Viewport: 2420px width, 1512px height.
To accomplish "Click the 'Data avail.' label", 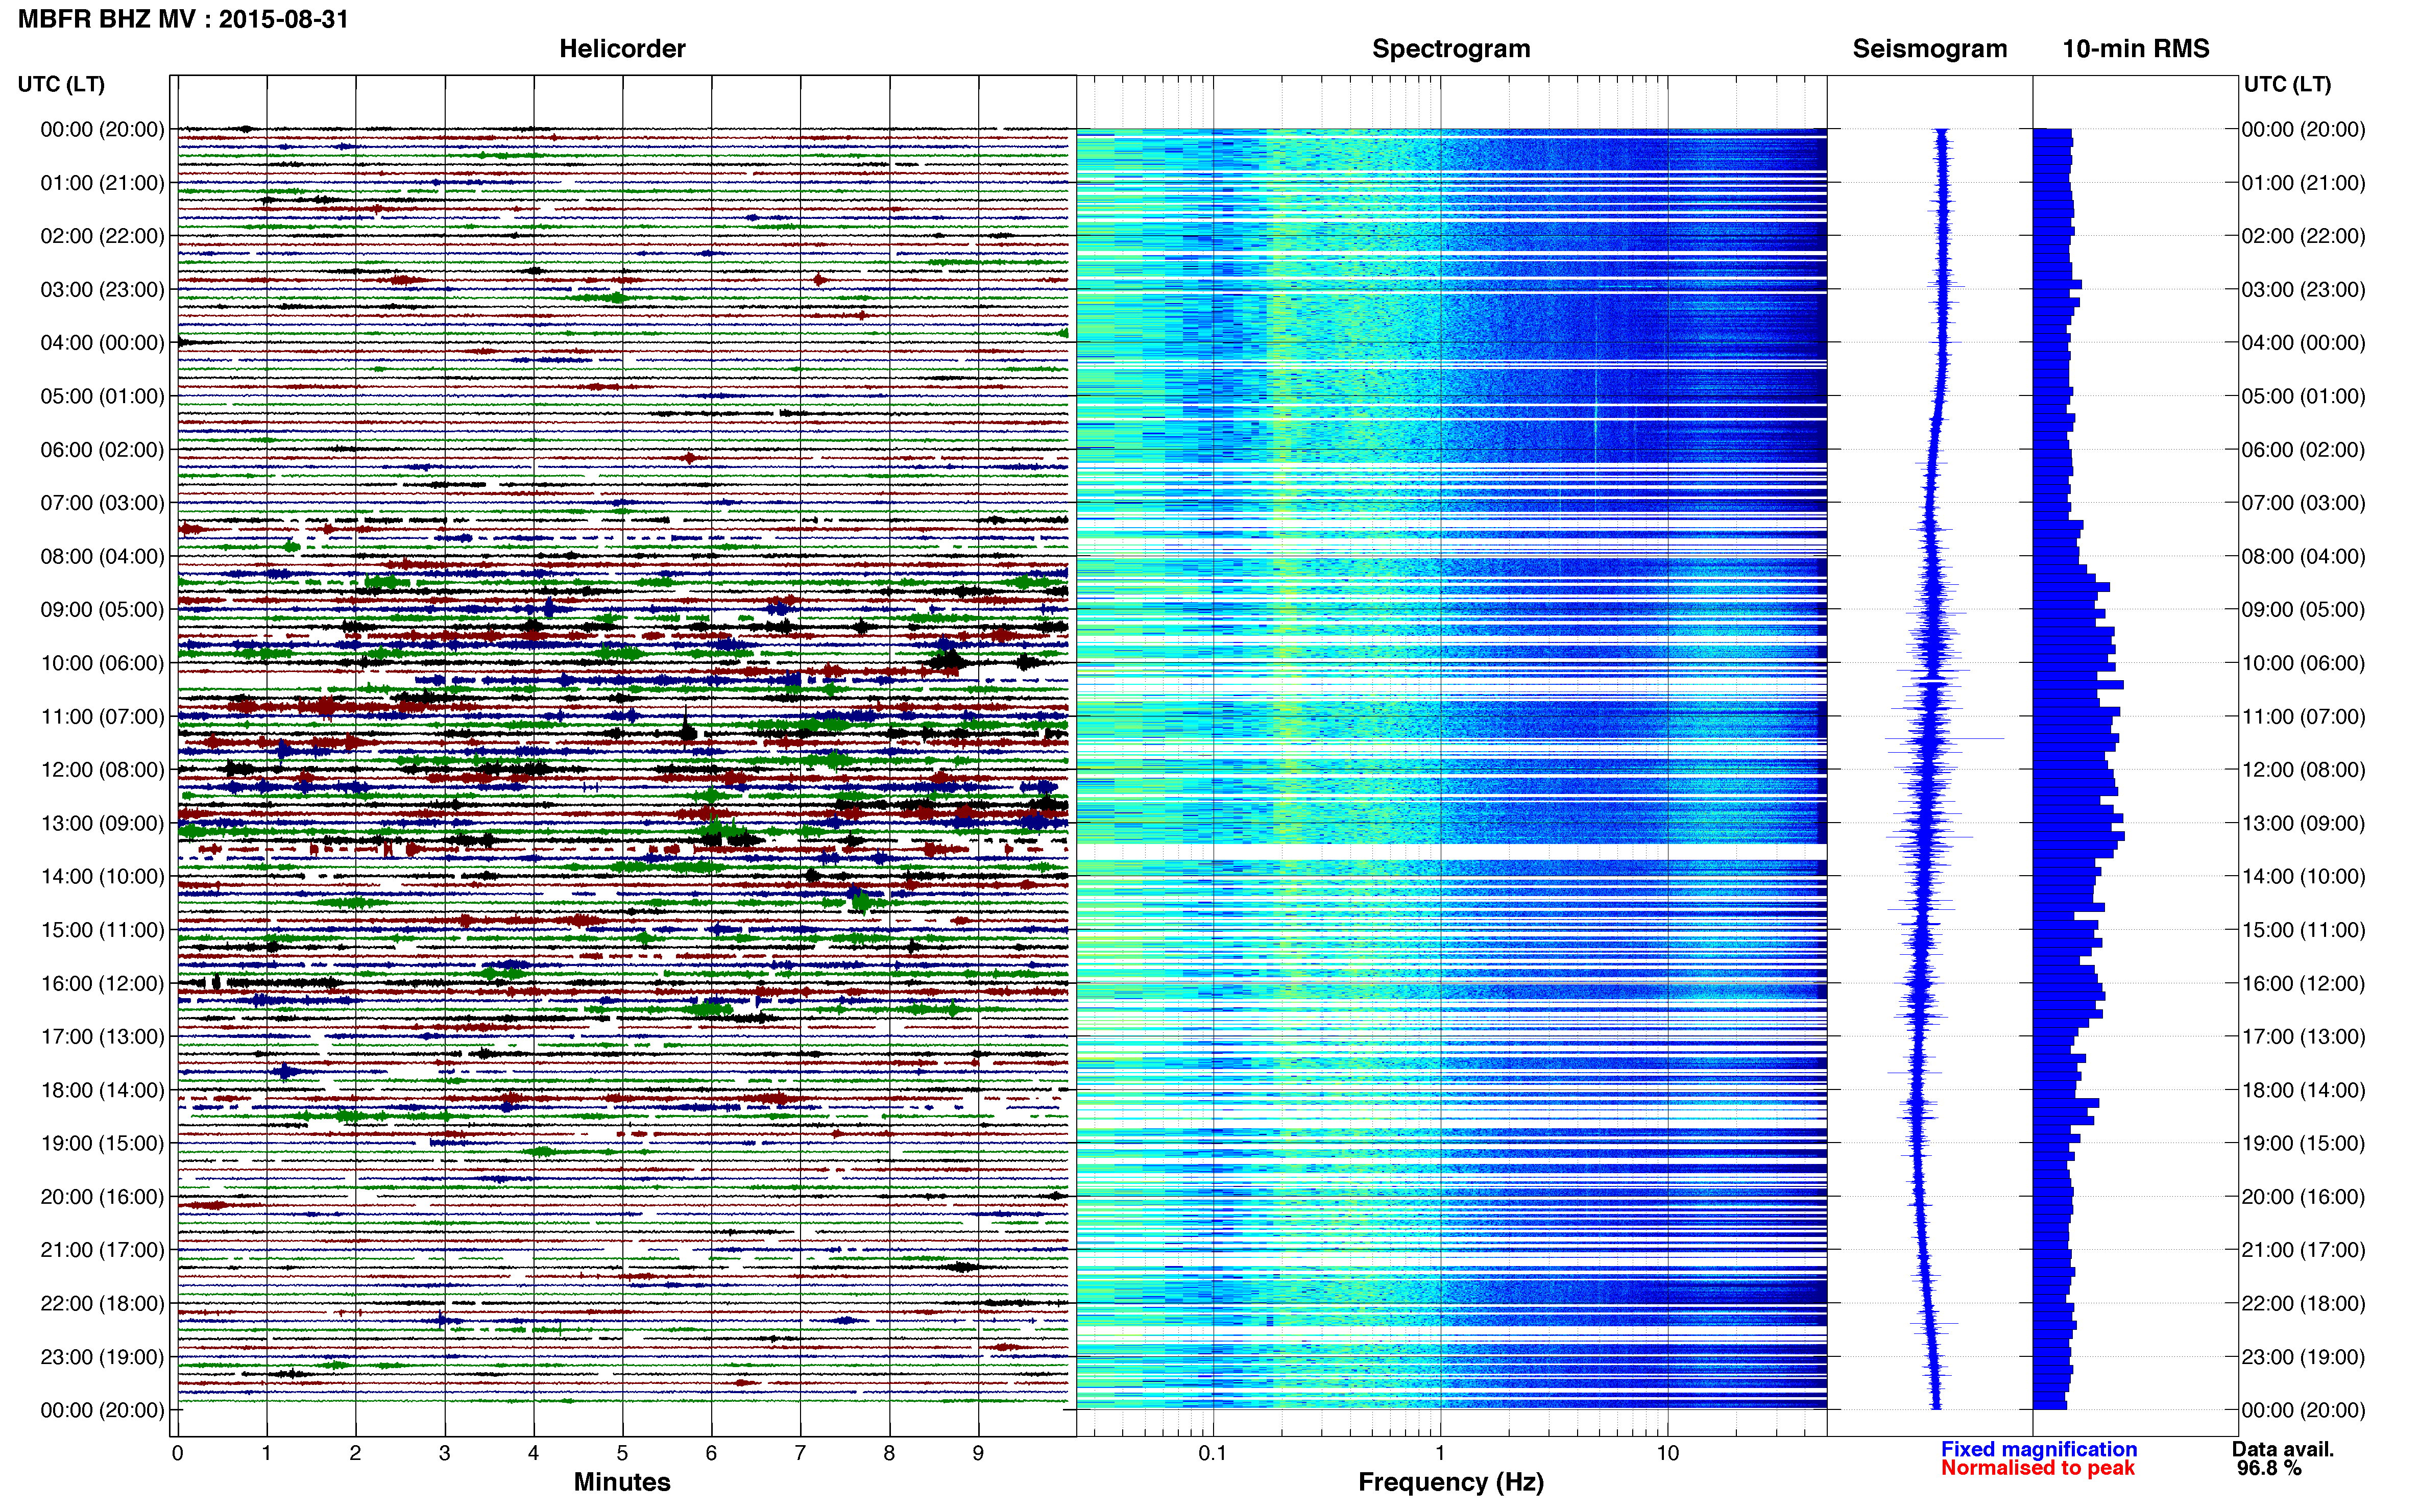I will click(2283, 1449).
